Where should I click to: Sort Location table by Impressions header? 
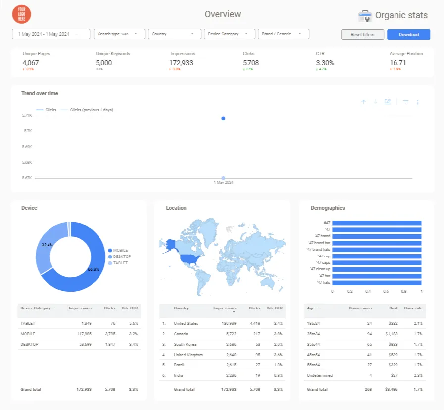225,308
